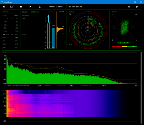Click the Format panel heading
The width and height of the screenshot is (144, 125).
[x=5, y=12]
